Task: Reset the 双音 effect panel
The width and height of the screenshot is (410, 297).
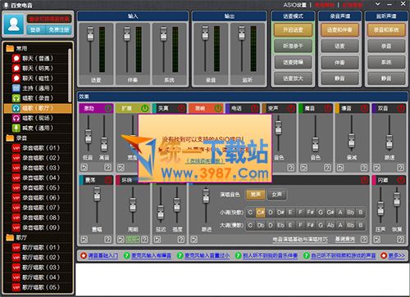Action: 376,167
